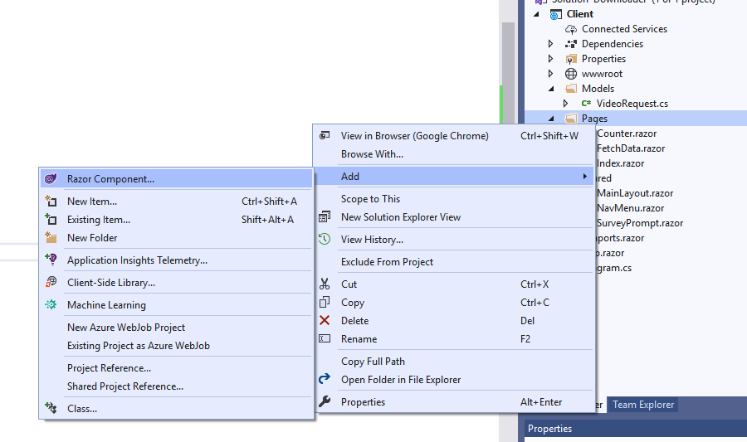Expand the Properties tree node
This screenshot has height=442, width=747.
click(551, 59)
